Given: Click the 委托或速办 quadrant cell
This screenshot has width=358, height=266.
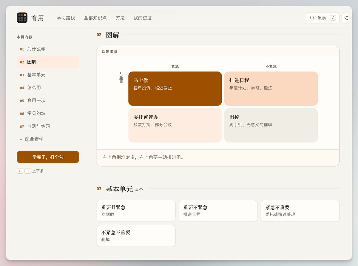Looking at the screenshot, I should point(175,125).
